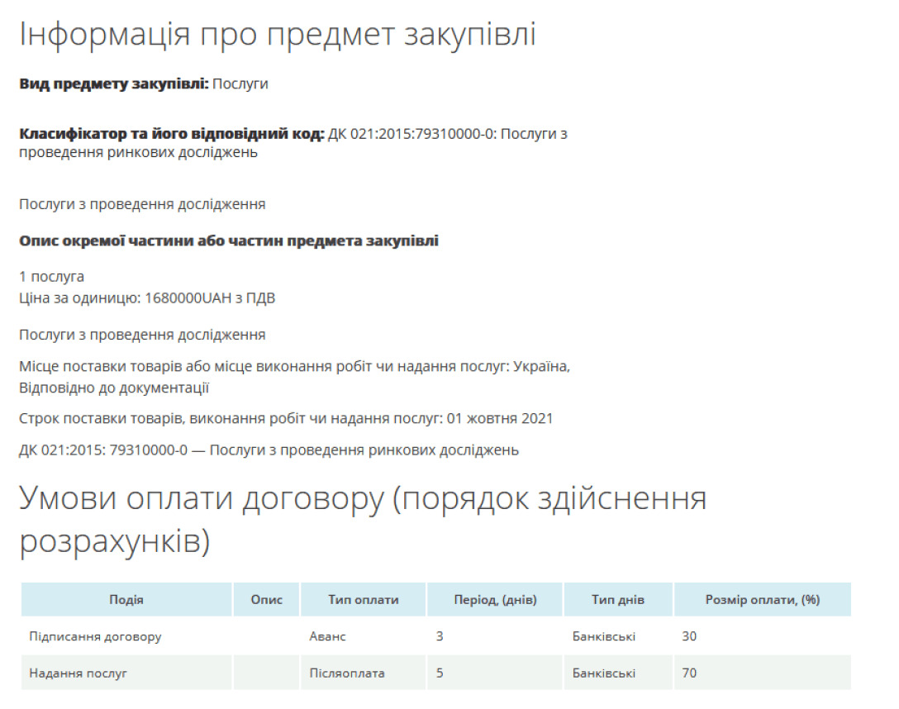
Task: Click the 'Тип оплати' column header
Action: pyautogui.click(x=364, y=600)
